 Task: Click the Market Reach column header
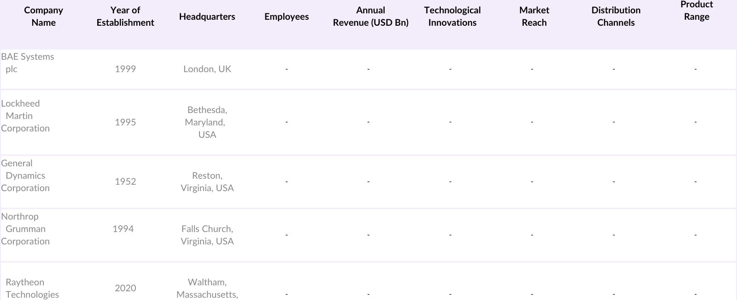[x=534, y=17]
